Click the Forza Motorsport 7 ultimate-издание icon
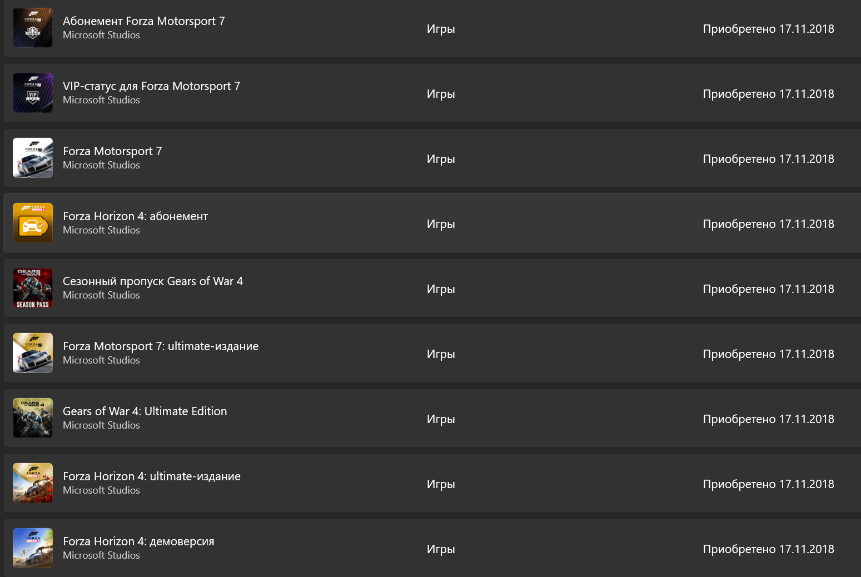Screen dimensions: 861x577 pos(33,353)
